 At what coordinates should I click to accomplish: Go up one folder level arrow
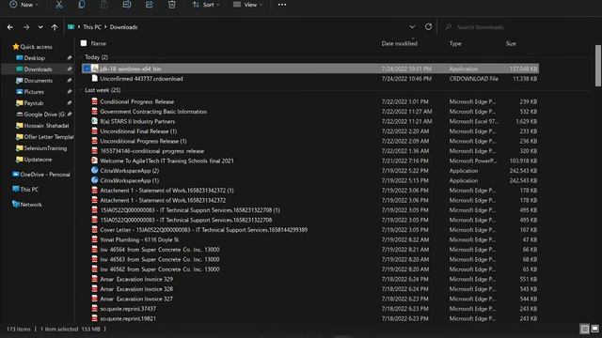55,27
